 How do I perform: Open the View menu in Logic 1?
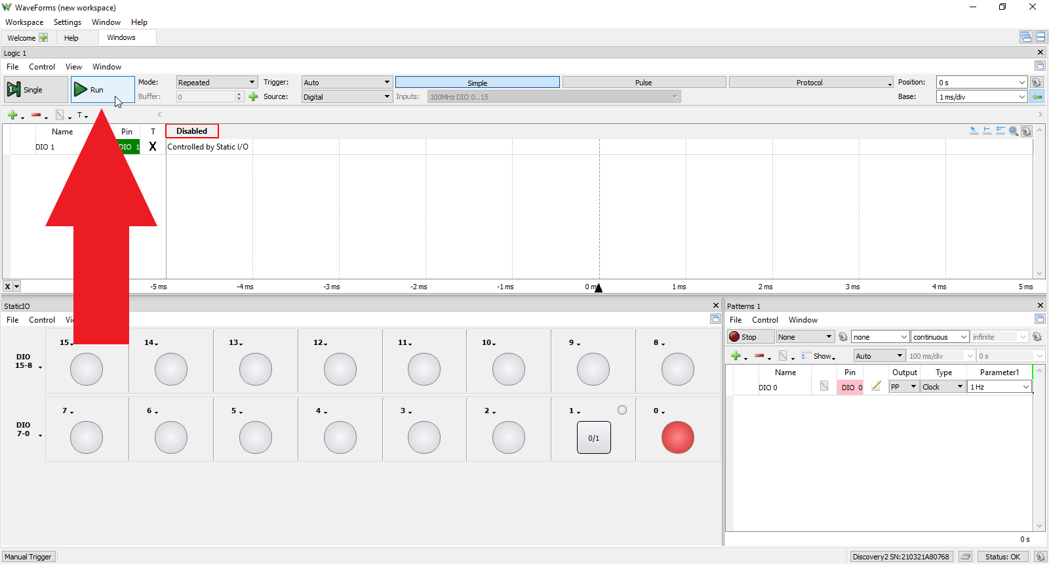[x=73, y=67]
